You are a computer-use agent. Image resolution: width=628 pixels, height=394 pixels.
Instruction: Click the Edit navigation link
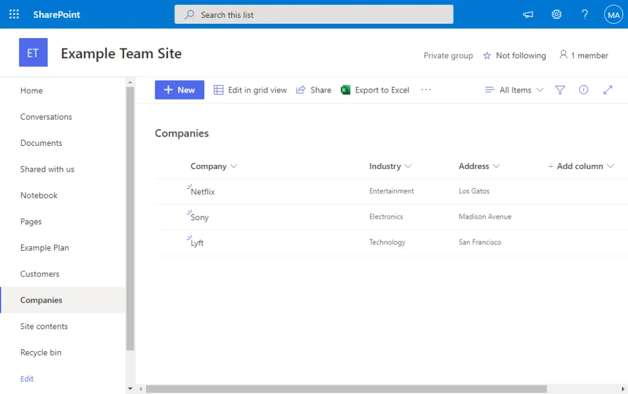27,379
